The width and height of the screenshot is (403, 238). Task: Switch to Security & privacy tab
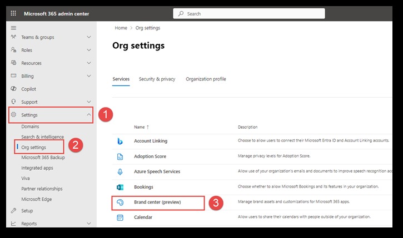(x=157, y=79)
